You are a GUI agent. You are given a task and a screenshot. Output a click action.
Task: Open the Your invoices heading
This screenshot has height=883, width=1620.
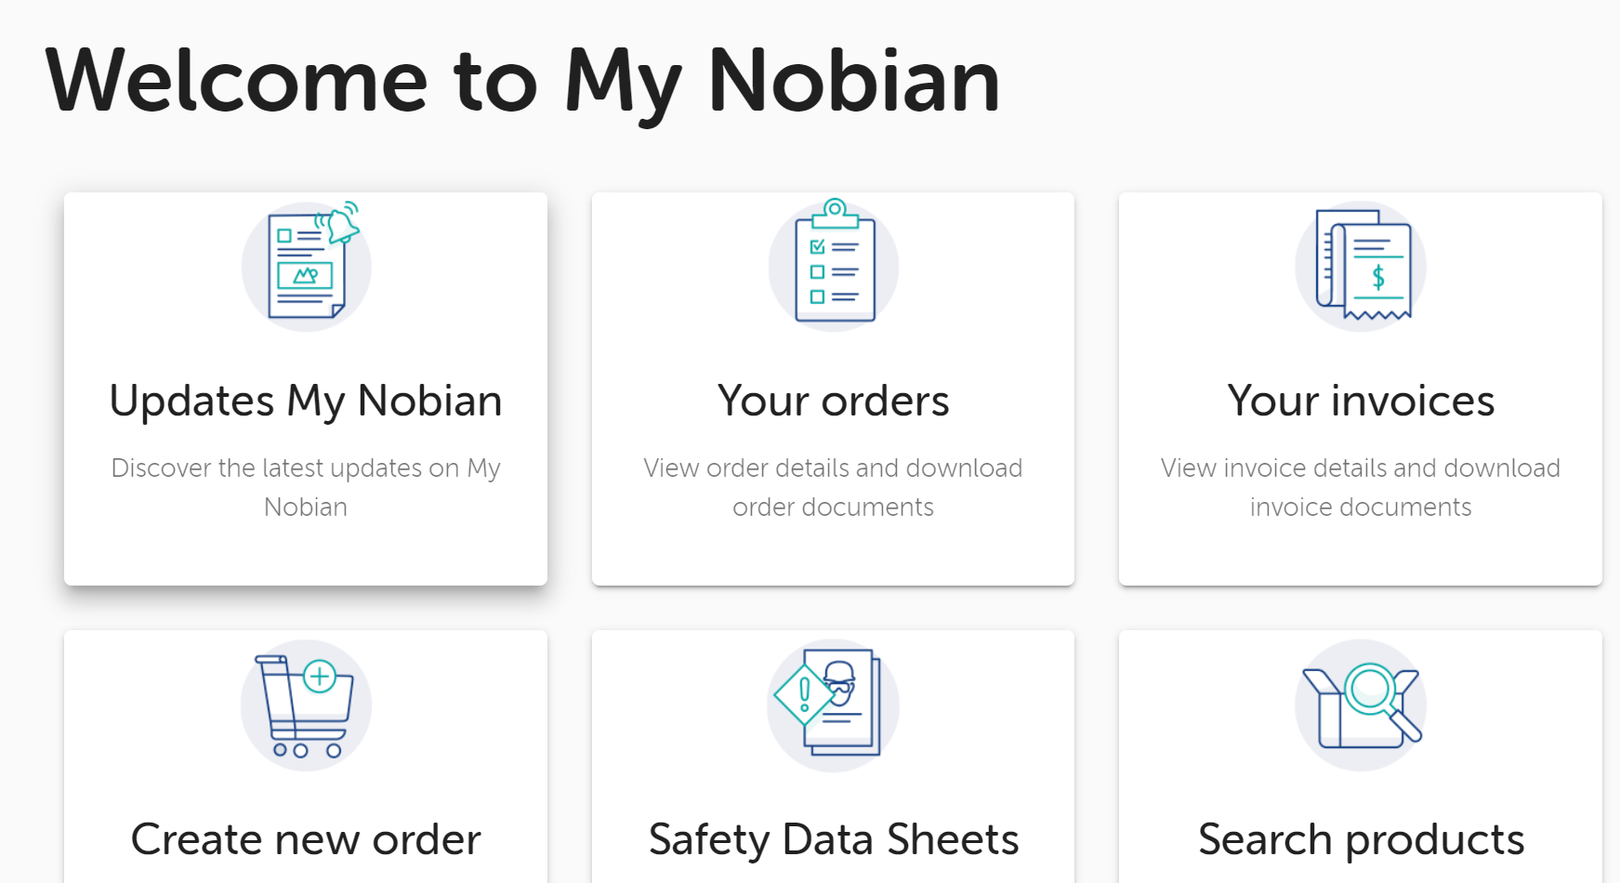pyautogui.click(x=1361, y=402)
